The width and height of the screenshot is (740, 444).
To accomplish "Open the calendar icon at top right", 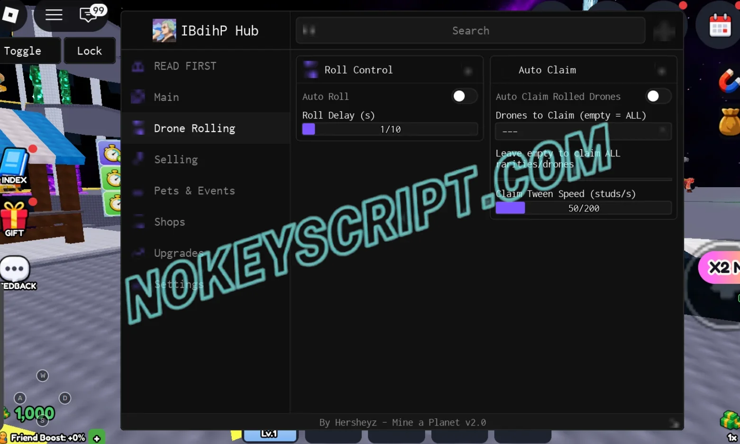I will pos(720,25).
